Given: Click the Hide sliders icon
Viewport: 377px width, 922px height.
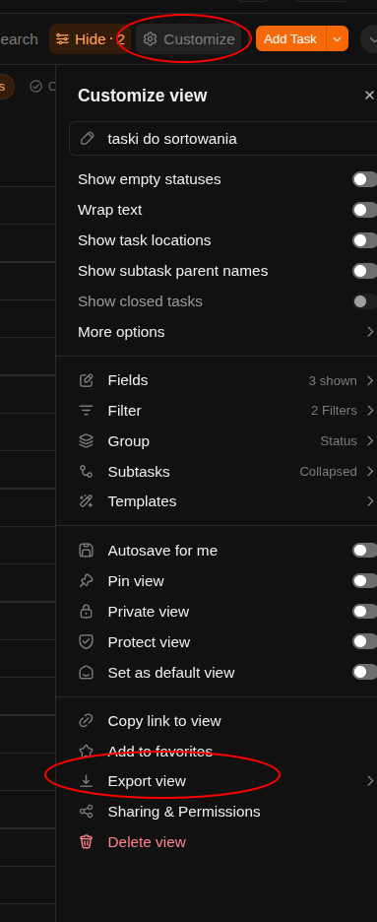Looking at the screenshot, I should [x=62, y=38].
